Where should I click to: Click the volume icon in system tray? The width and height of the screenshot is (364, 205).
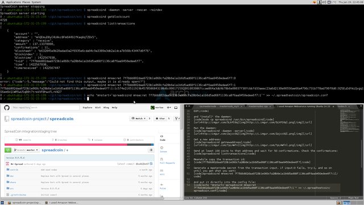324,2
